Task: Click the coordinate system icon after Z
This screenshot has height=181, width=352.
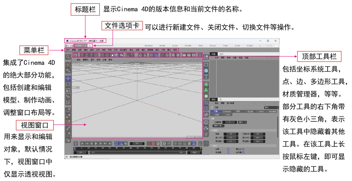Action: 96,55
